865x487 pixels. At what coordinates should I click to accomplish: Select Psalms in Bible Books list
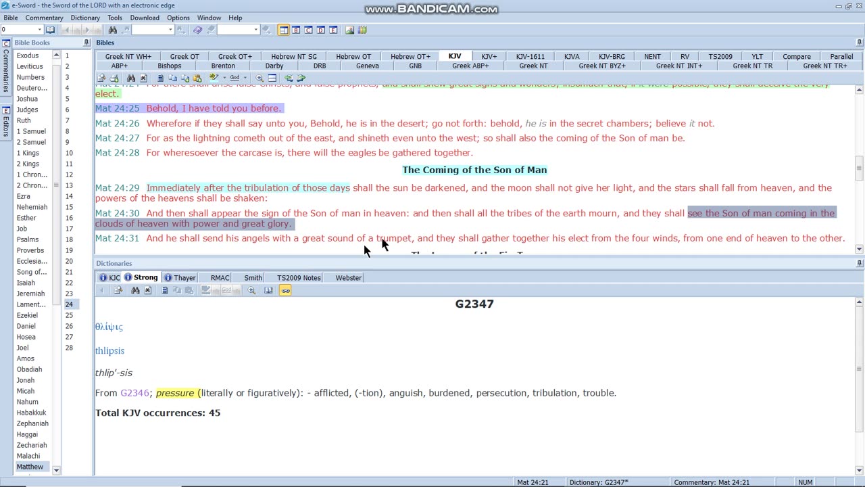click(x=28, y=239)
